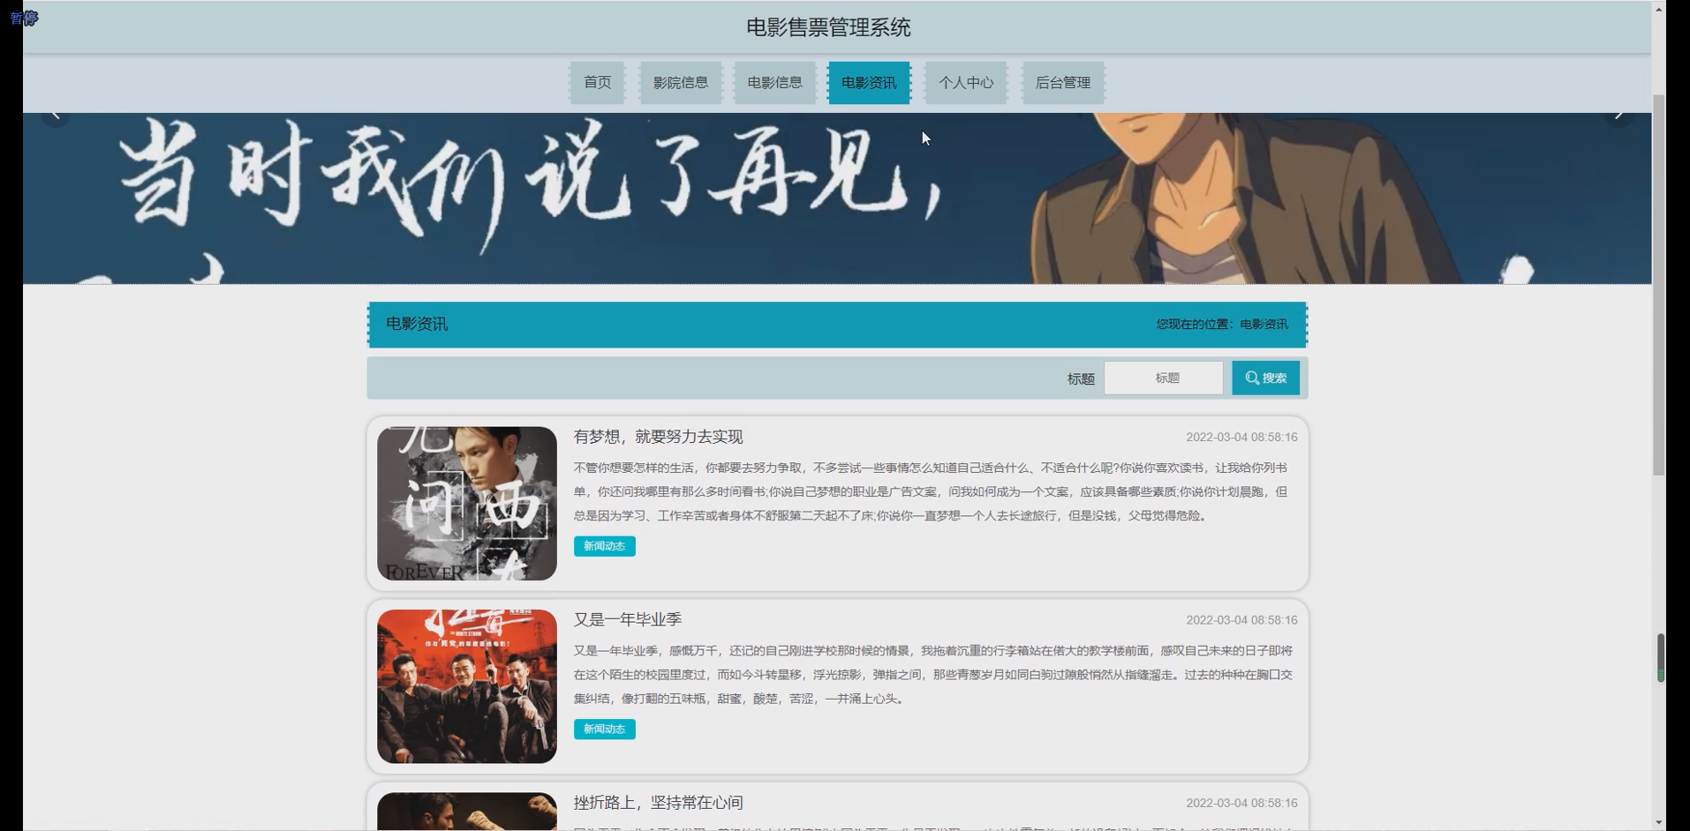Click the summary text of 又是一年毕业季

click(x=935, y=675)
